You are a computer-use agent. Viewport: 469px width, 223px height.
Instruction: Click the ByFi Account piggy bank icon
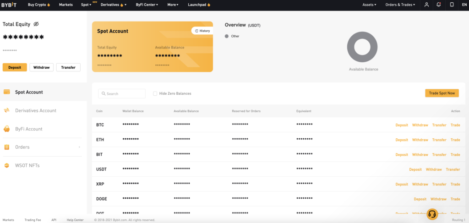(6, 129)
